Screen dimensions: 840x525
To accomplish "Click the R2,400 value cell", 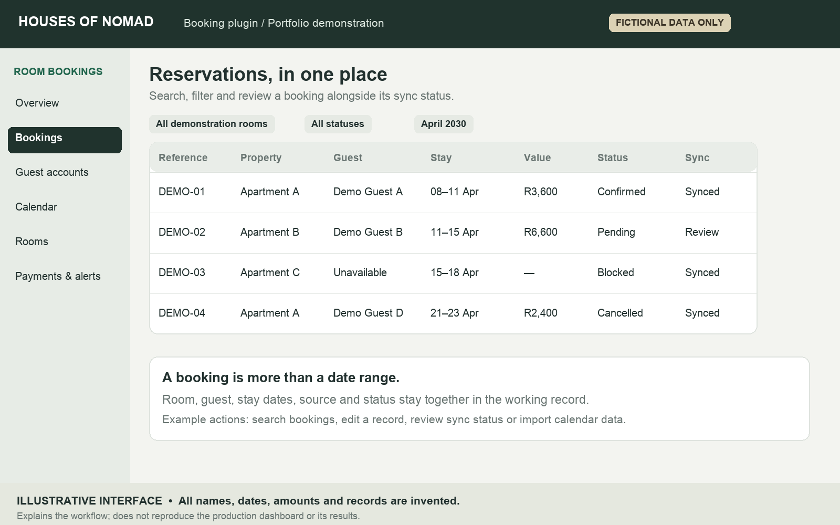I will pos(541,313).
